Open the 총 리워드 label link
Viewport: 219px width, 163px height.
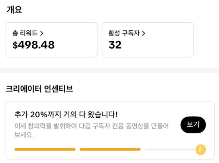pyautogui.click(x=25, y=33)
